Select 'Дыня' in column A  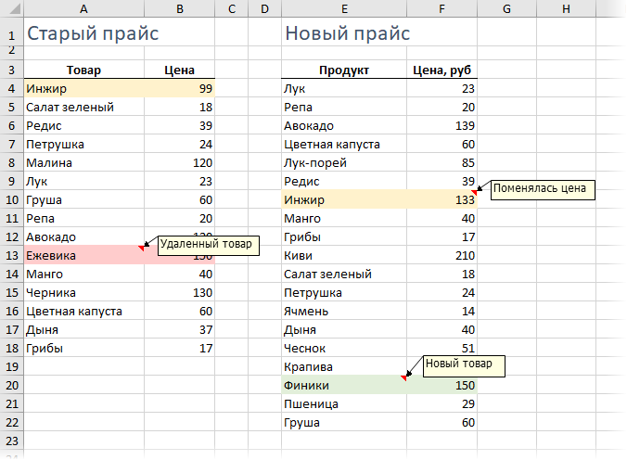(x=84, y=329)
